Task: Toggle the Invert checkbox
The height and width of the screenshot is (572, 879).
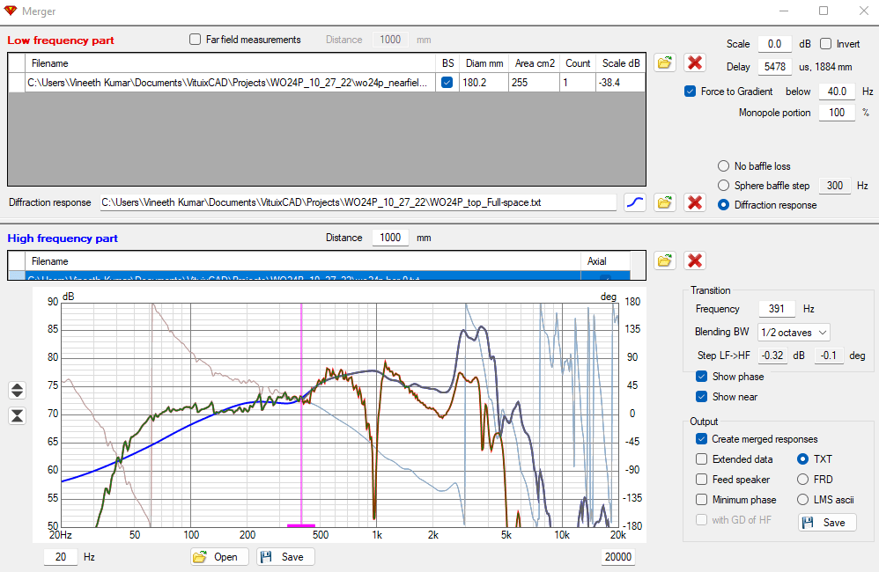Action: (x=826, y=44)
